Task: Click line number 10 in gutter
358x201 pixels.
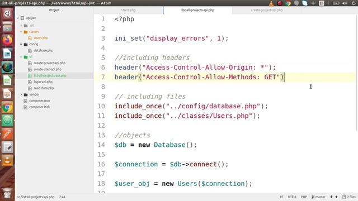Action: (101, 106)
